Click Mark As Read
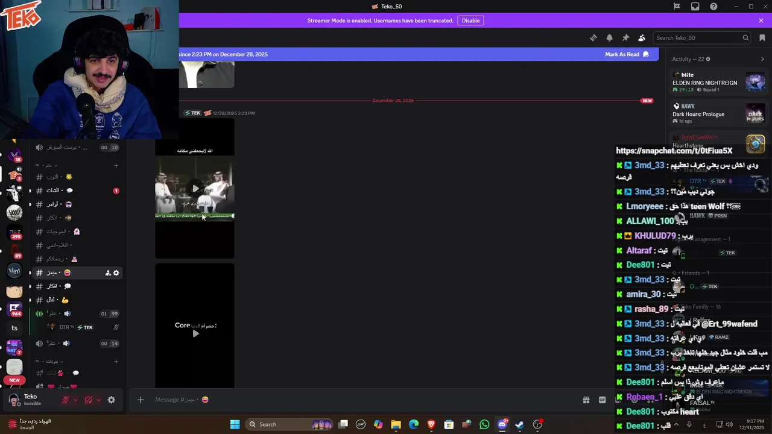Viewport: 772px width, 434px height. [x=627, y=54]
